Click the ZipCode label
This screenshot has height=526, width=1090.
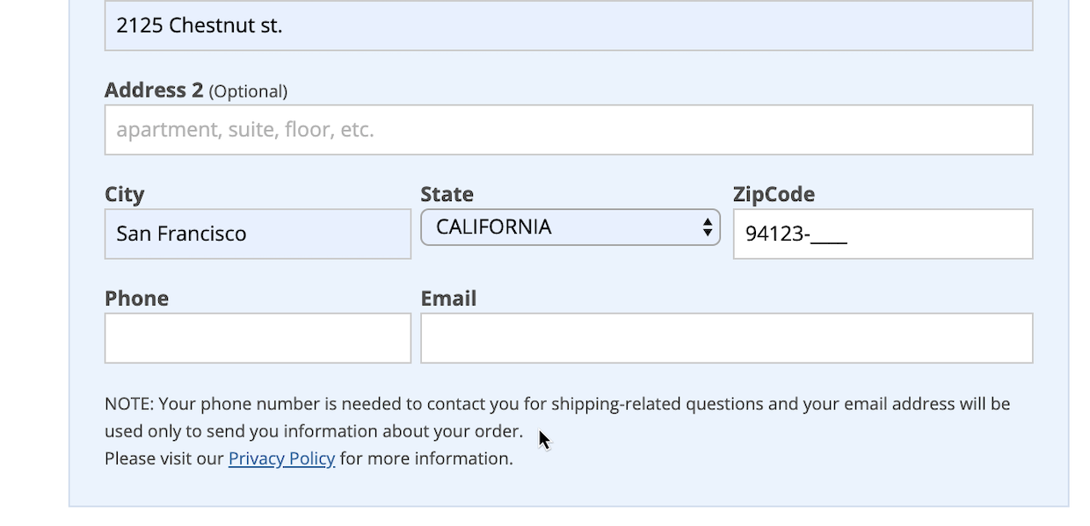point(773,194)
